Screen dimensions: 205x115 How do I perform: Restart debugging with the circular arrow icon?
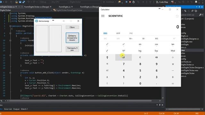coord(134,2)
